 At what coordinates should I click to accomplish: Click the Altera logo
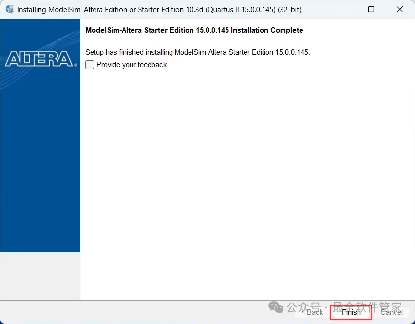[41, 59]
